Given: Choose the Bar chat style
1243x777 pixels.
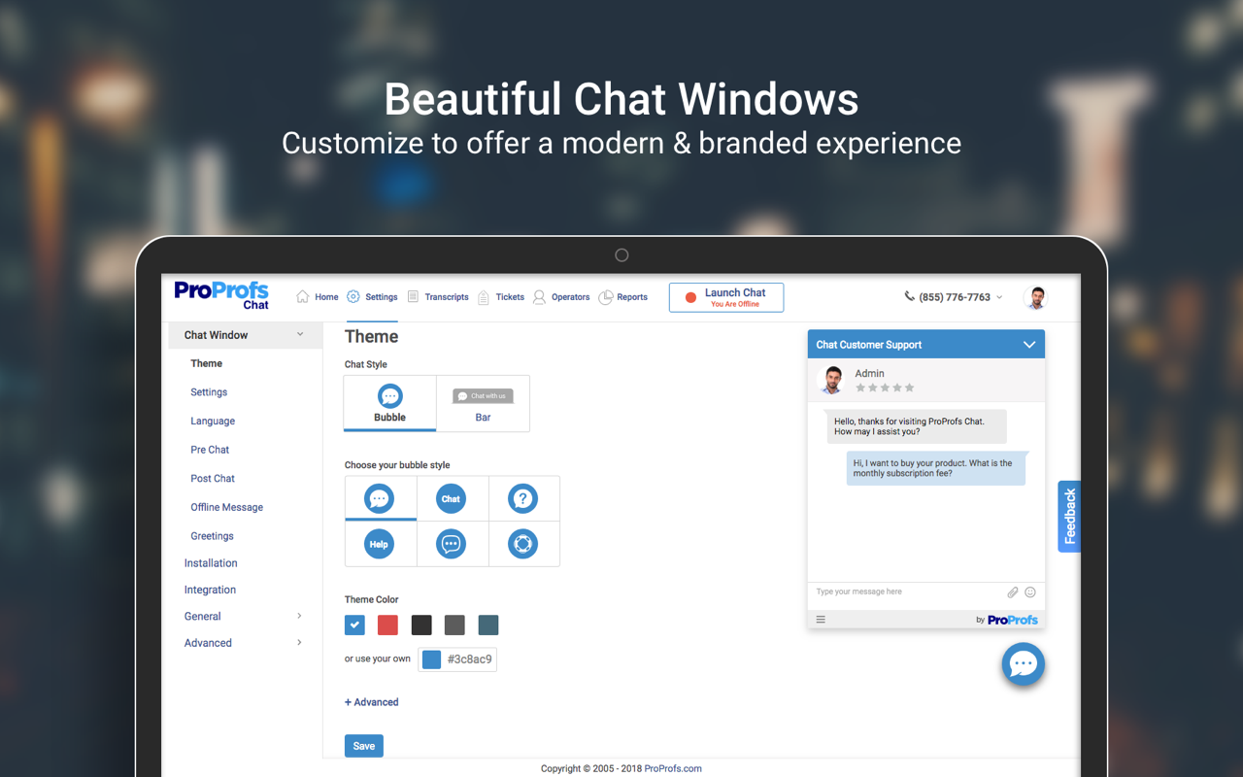Looking at the screenshot, I should (x=483, y=403).
